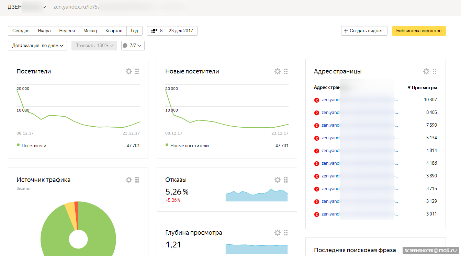This screenshot has height=256, width=461.
Task: Click Zen icon beside the 4 814 views row
Action: [x=317, y=151]
